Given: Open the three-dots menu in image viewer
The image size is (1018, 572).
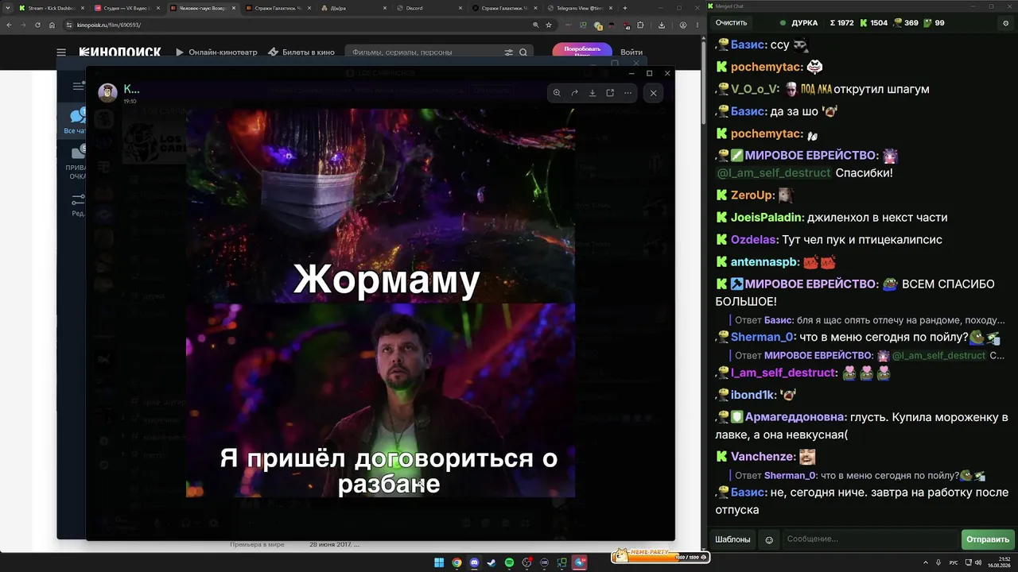Looking at the screenshot, I should 628,93.
